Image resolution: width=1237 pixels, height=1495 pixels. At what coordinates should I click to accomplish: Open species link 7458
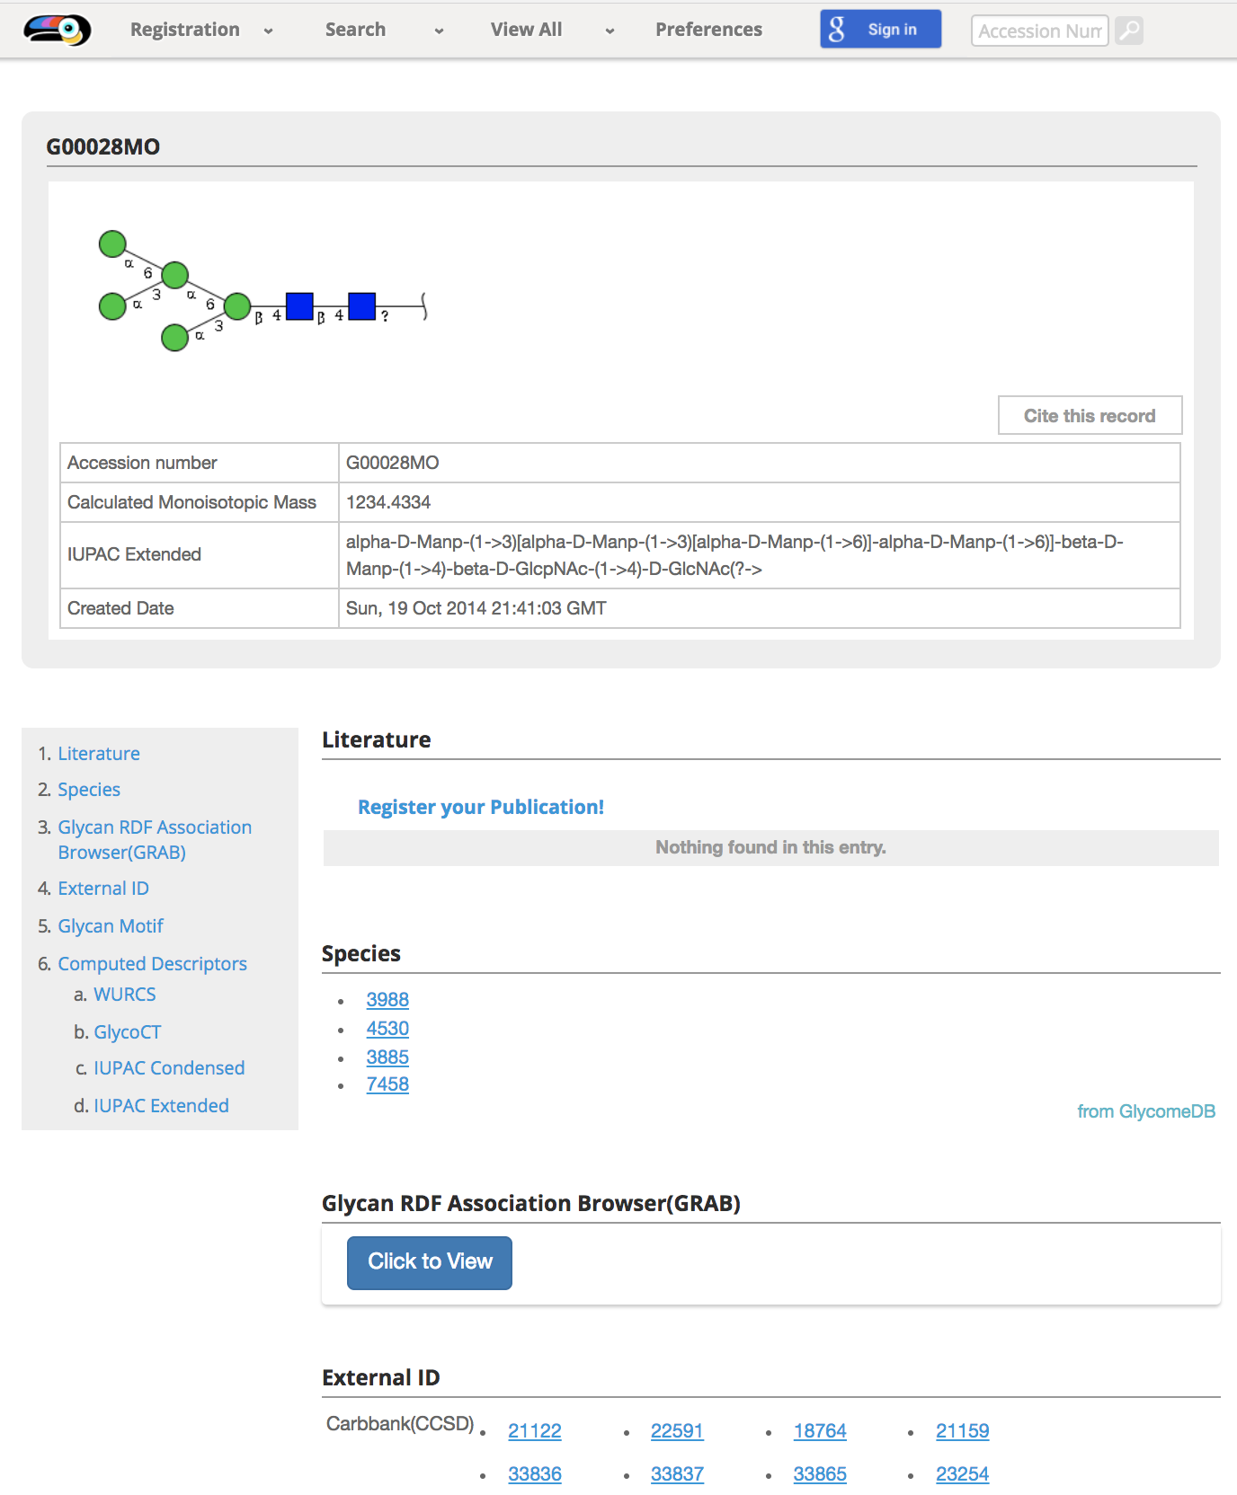tap(387, 1084)
